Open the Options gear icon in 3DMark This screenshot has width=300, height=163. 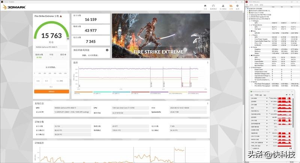[x=237, y=6]
